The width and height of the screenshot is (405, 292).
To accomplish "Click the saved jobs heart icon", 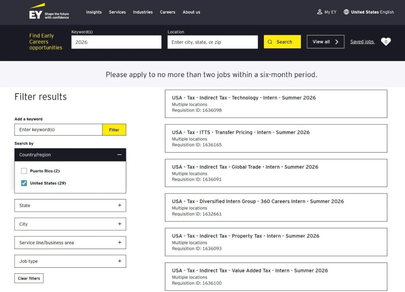I will click(x=386, y=41).
